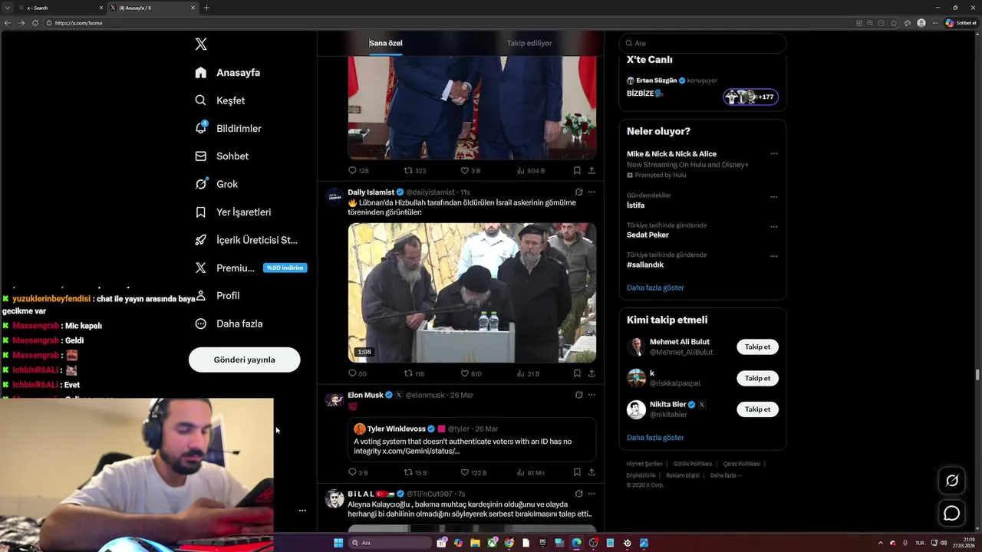This screenshot has width=982, height=552.
Task: Open stream overlay three-dots menu
Action: coord(302,510)
